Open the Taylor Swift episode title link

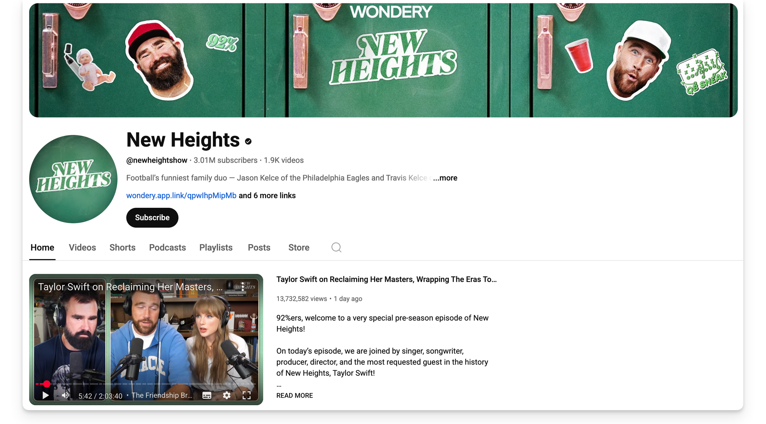pyautogui.click(x=386, y=279)
